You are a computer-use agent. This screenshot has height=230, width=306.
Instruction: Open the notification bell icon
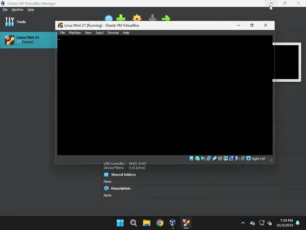(x=298, y=223)
